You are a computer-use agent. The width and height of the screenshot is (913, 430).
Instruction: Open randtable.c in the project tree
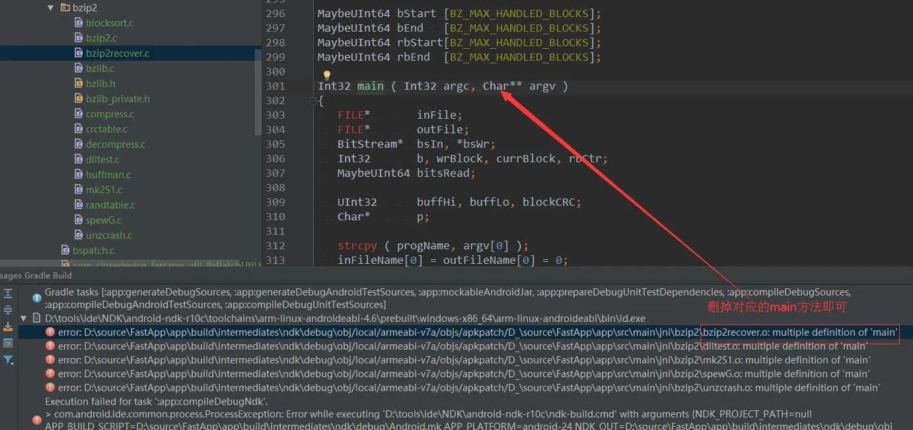110,205
